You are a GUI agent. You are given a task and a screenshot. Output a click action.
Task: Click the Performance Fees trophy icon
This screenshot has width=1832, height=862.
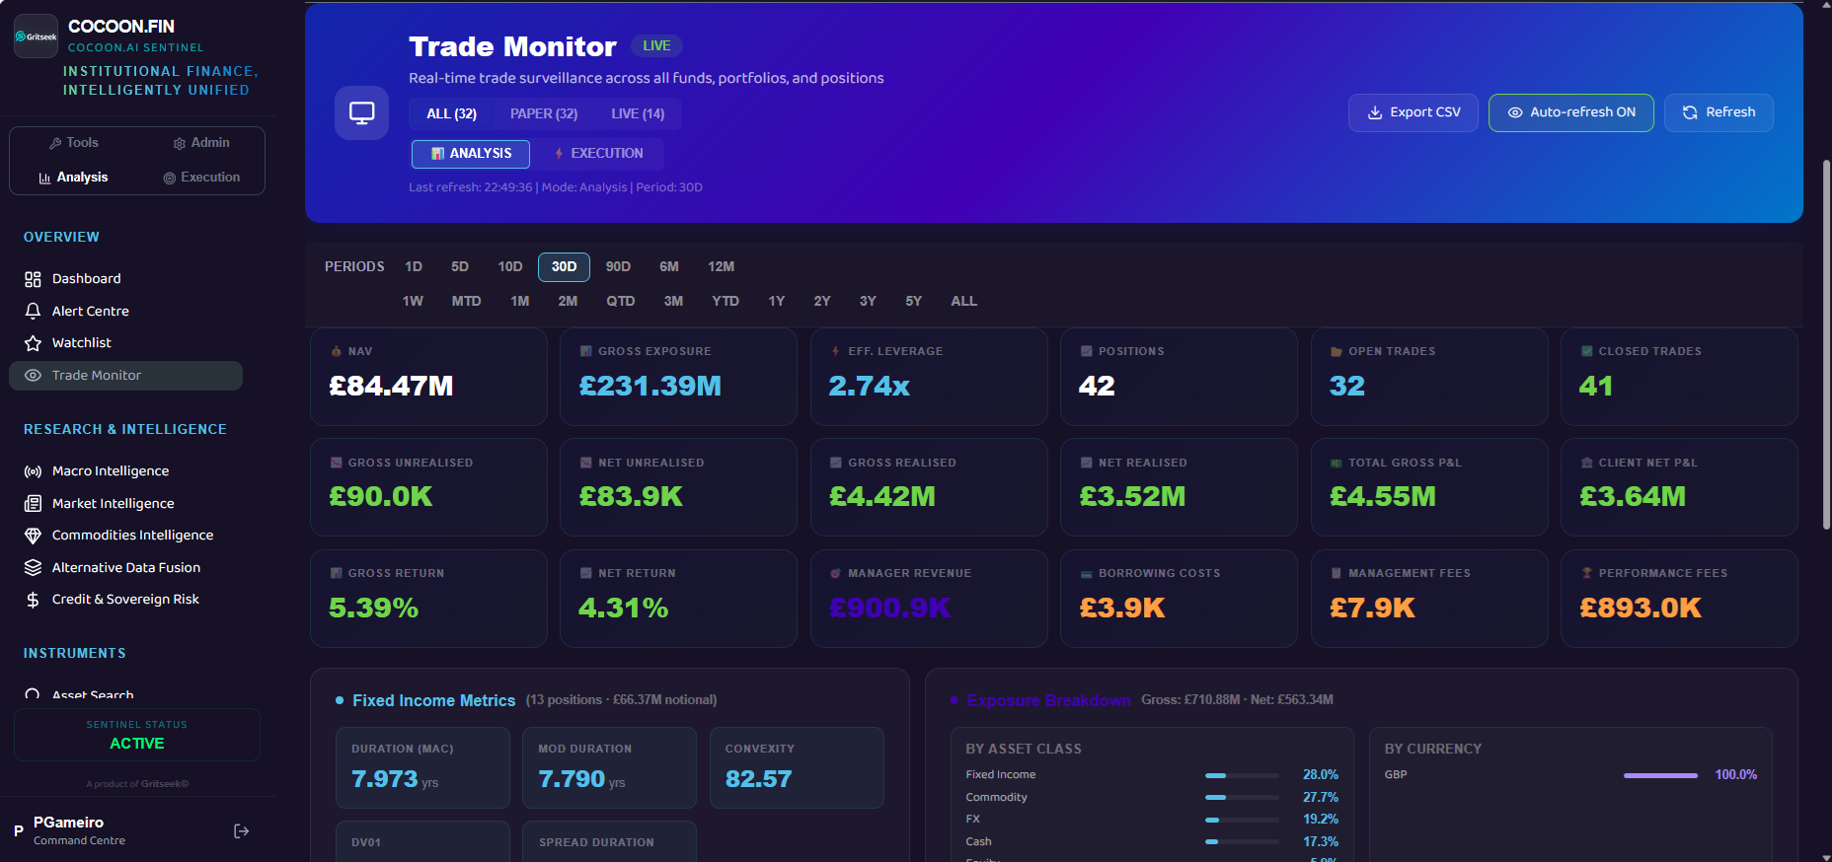pyautogui.click(x=1587, y=573)
